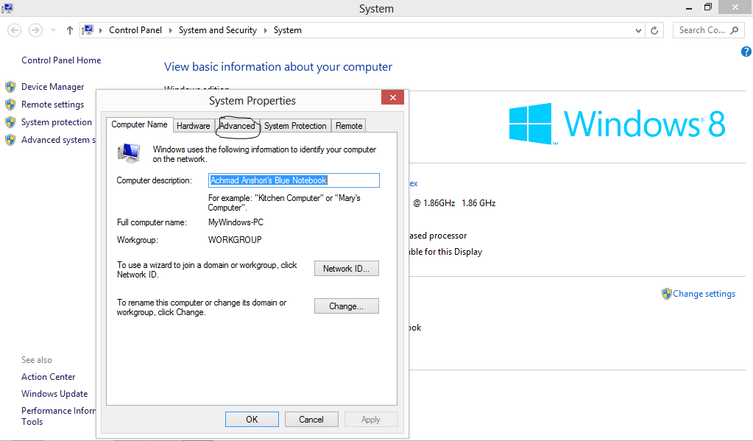The width and height of the screenshot is (753, 441).
Task: Click the MyWindows-PC computer name text
Action: (236, 222)
